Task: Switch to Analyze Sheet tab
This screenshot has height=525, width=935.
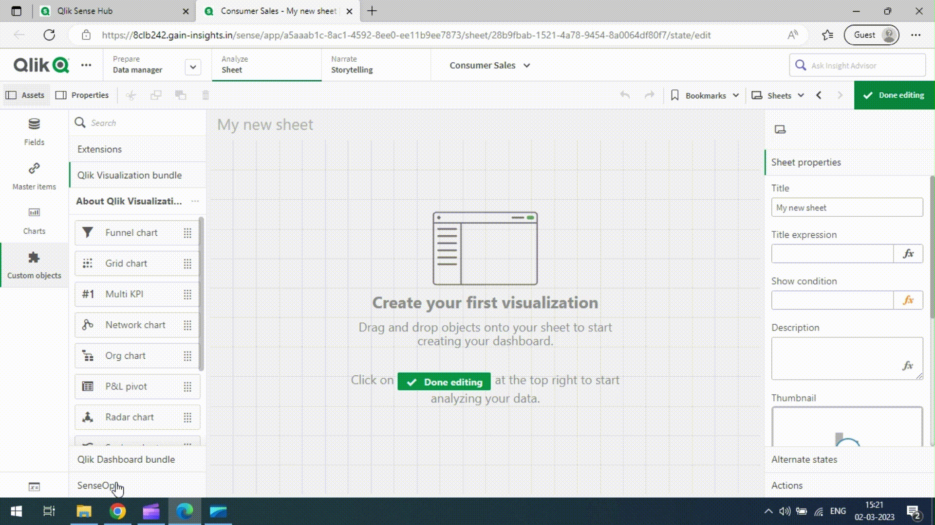Action: tap(266, 65)
